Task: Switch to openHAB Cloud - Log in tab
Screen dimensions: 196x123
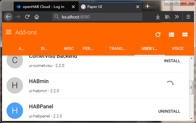Action: pos(46,7)
